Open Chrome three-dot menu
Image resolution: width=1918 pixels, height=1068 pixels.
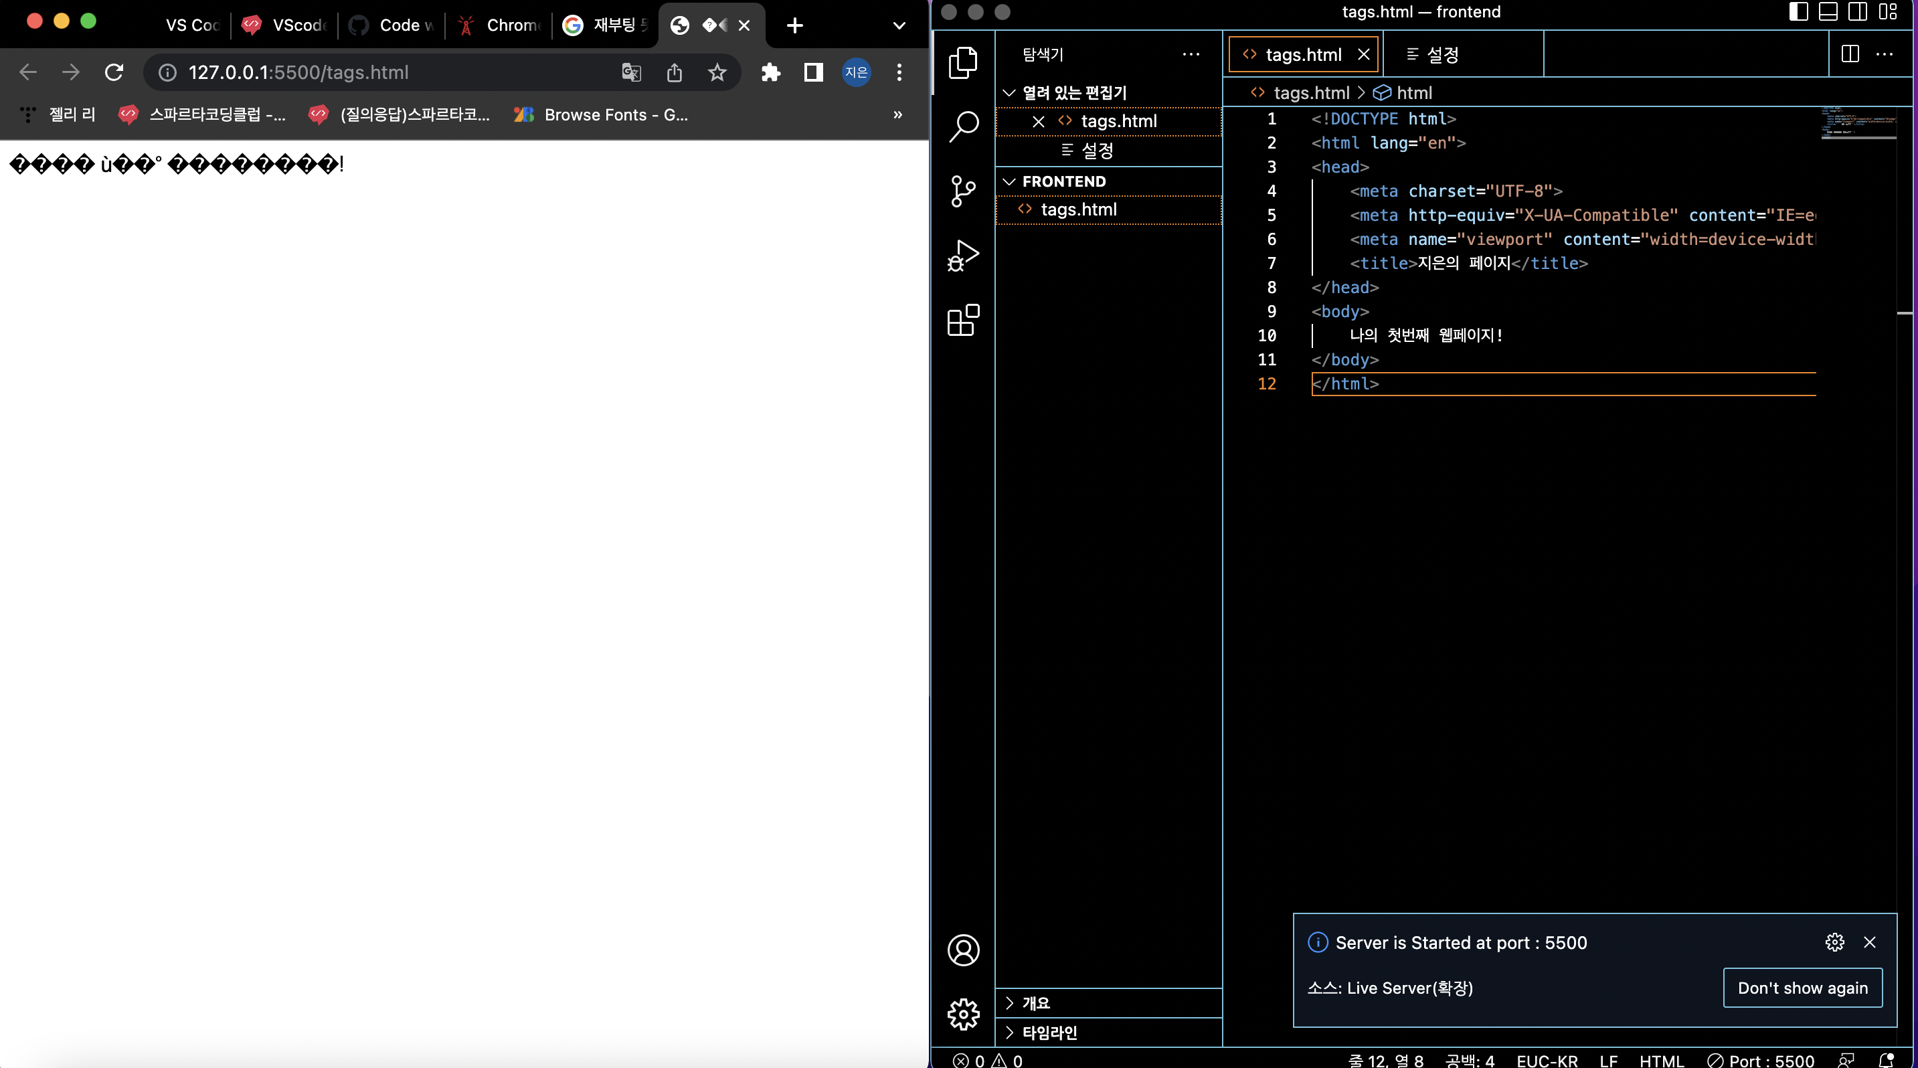[x=899, y=72]
